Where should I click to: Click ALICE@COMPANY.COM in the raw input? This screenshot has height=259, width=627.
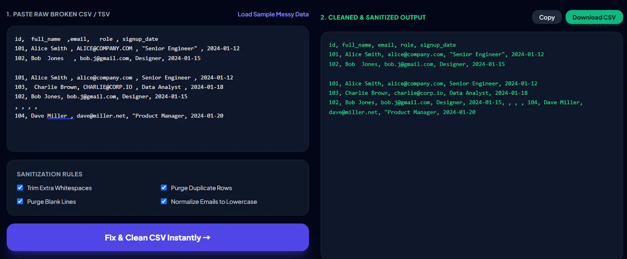coord(104,48)
